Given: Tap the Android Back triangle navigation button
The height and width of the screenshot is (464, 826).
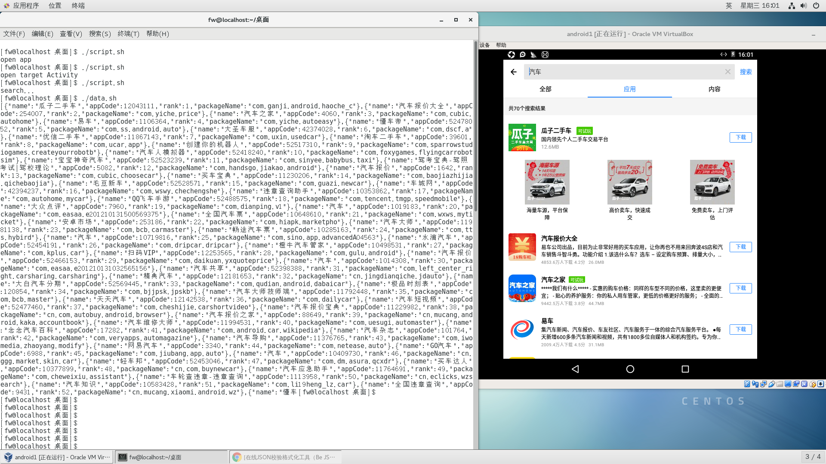Looking at the screenshot, I should tap(575, 369).
